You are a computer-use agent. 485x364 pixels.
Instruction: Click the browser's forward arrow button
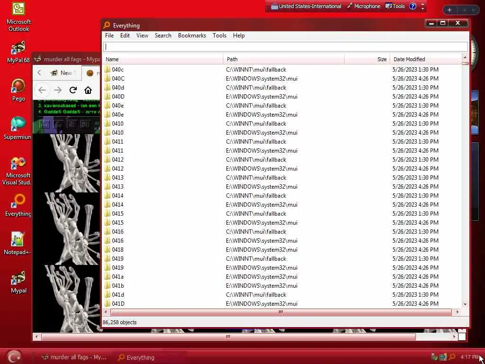tap(57, 90)
